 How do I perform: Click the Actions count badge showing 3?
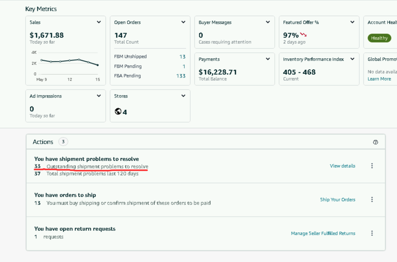(63, 142)
